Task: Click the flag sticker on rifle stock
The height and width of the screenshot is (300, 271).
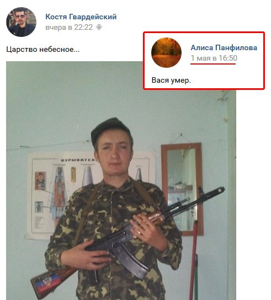Action: point(48,282)
